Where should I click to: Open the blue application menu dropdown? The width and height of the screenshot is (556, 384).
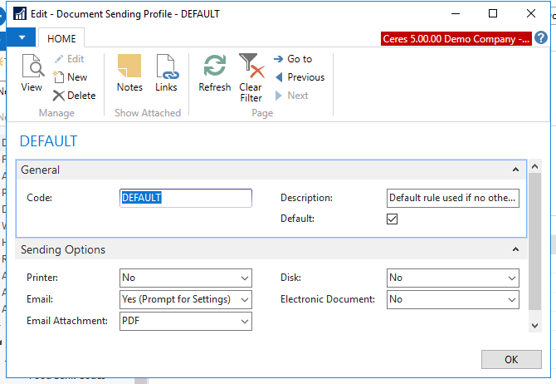21,37
